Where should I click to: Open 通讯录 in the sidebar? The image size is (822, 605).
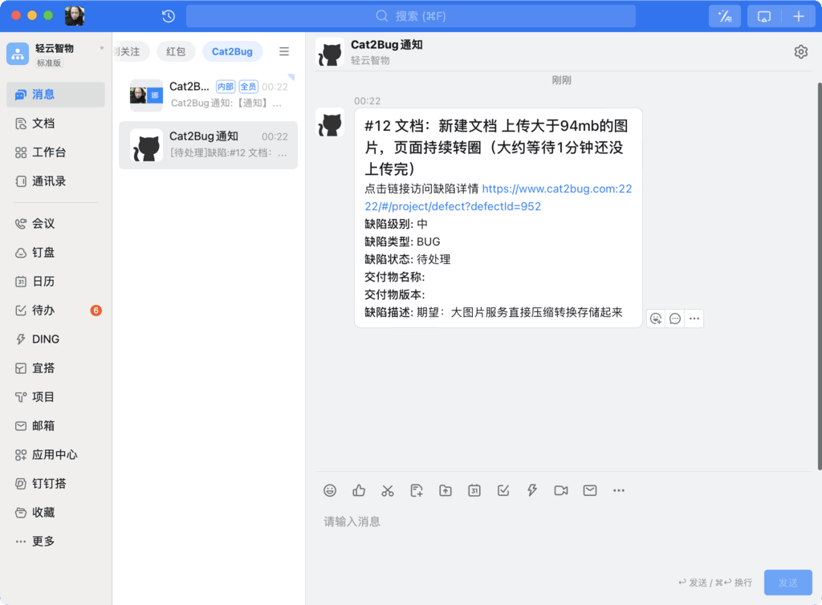click(55, 181)
